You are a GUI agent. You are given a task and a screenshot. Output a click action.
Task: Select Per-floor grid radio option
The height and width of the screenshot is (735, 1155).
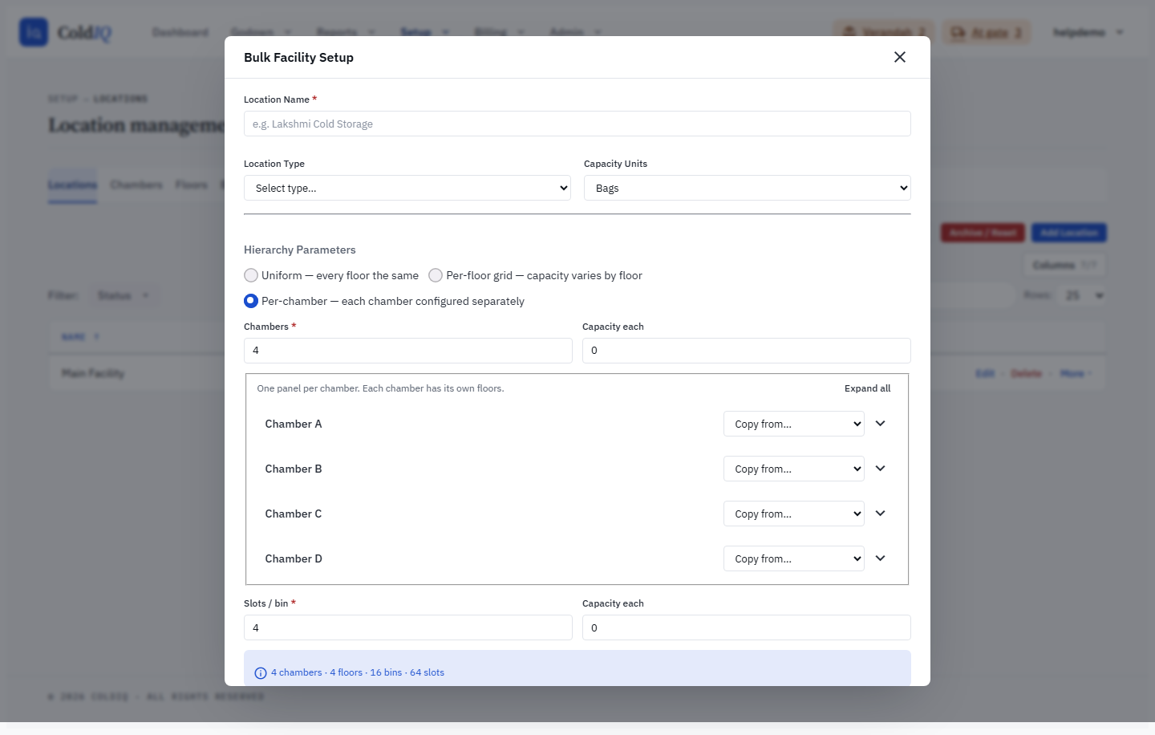pyautogui.click(x=436, y=275)
